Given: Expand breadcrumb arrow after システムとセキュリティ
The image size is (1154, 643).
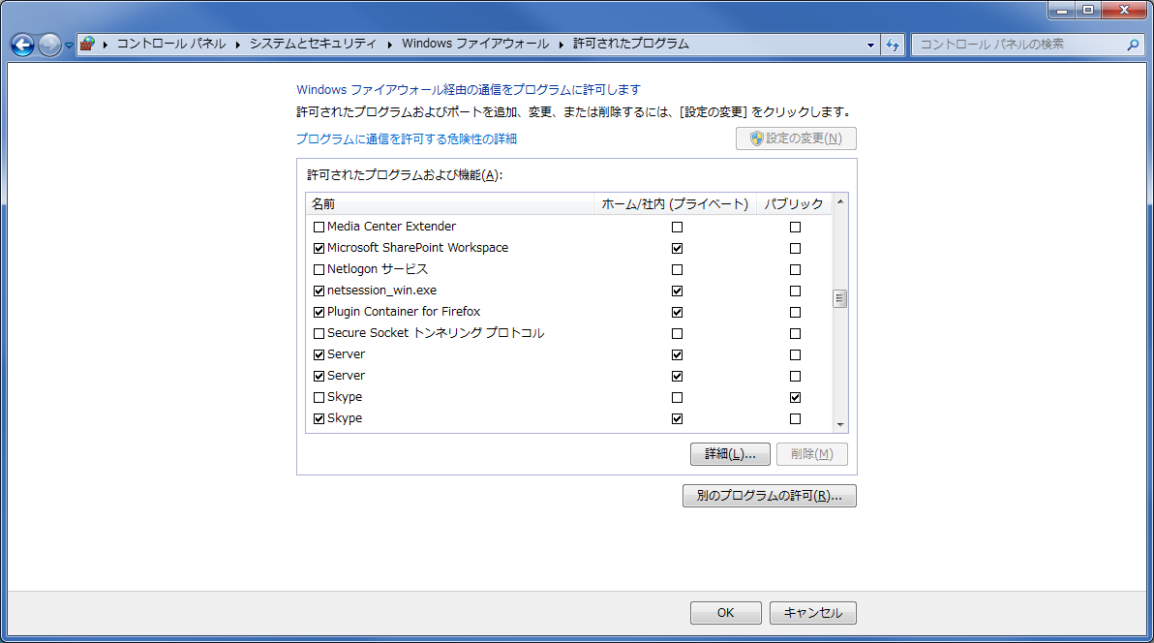Looking at the screenshot, I should (x=388, y=45).
